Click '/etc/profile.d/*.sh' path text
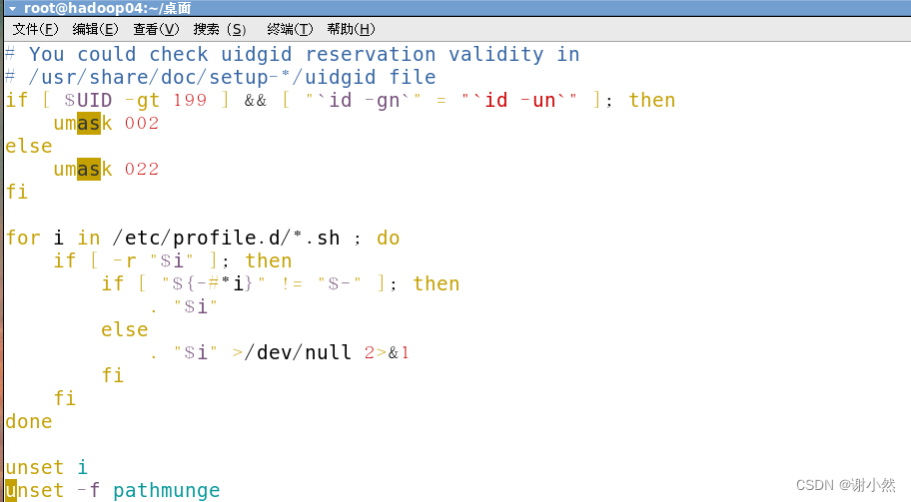911x502 pixels. 227,238
